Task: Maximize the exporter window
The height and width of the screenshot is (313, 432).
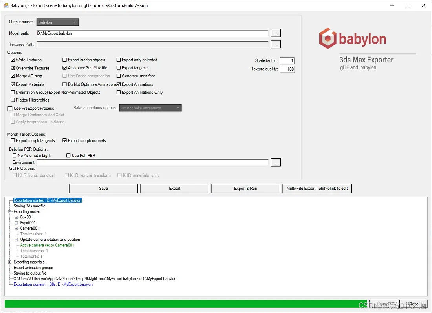Action: (x=408, y=5)
